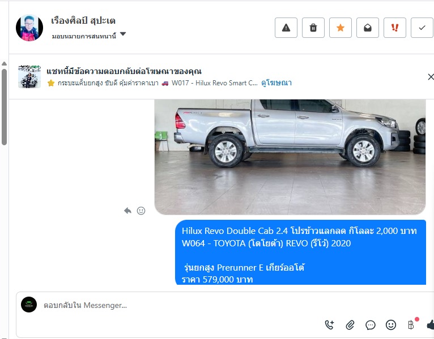Open the มอบหมายการสนทนานี้ assignment menu
This screenshot has width=434, height=339.
tap(84, 36)
